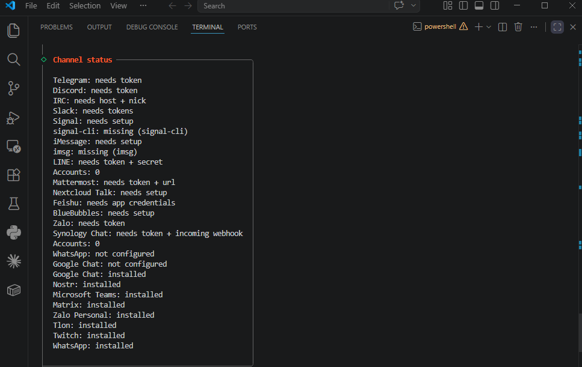The width and height of the screenshot is (582, 367).
Task: Open terminal more actions ellipsis
Action: tap(534, 26)
